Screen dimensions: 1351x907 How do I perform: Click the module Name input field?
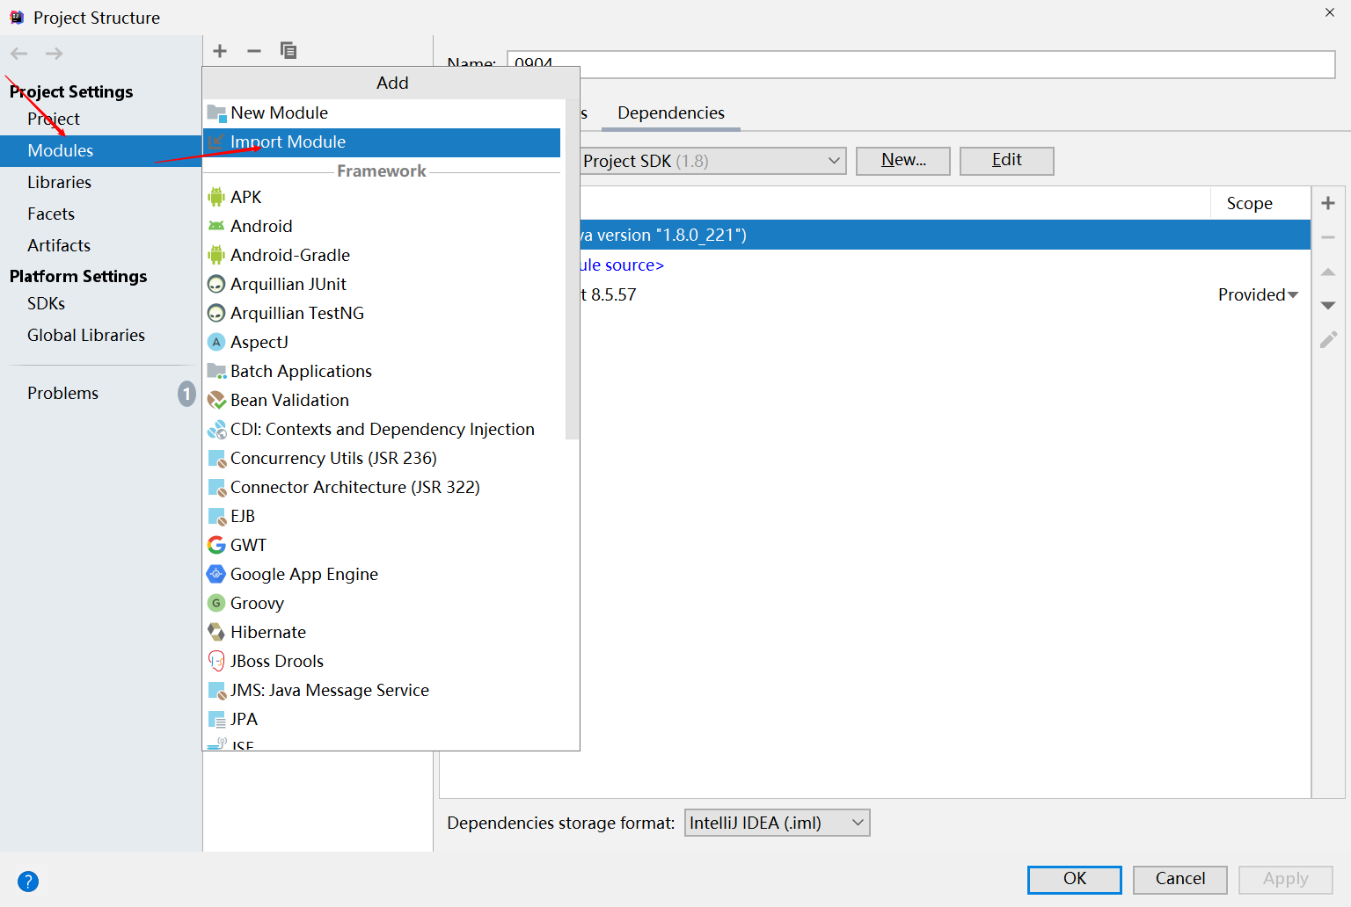click(921, 64)
